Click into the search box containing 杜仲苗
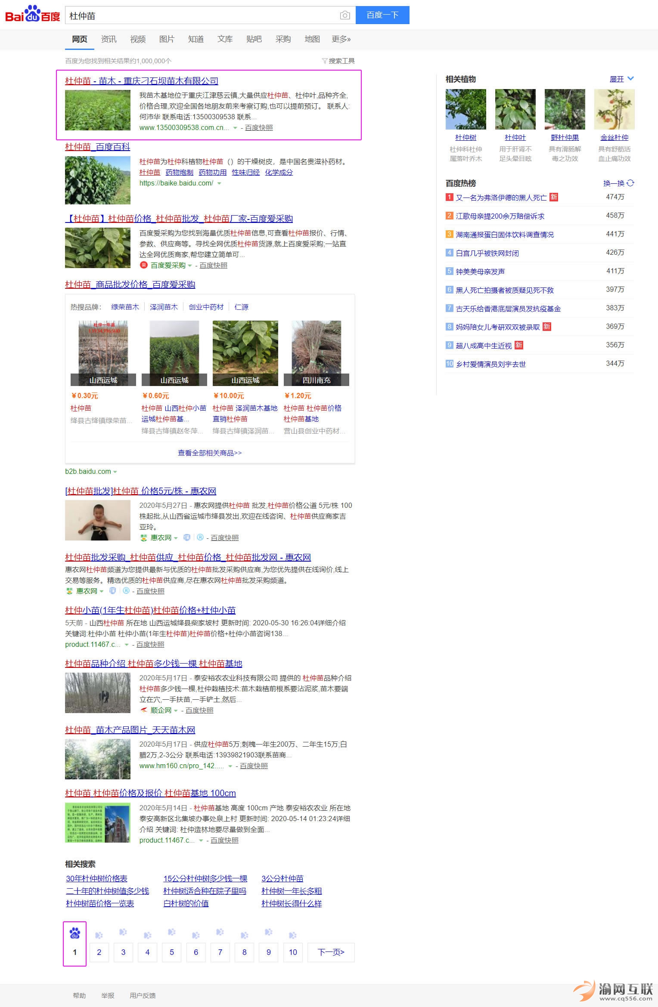 202,15
